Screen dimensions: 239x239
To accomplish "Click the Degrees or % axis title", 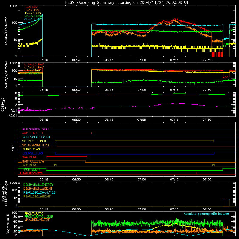I will [8, 224].
